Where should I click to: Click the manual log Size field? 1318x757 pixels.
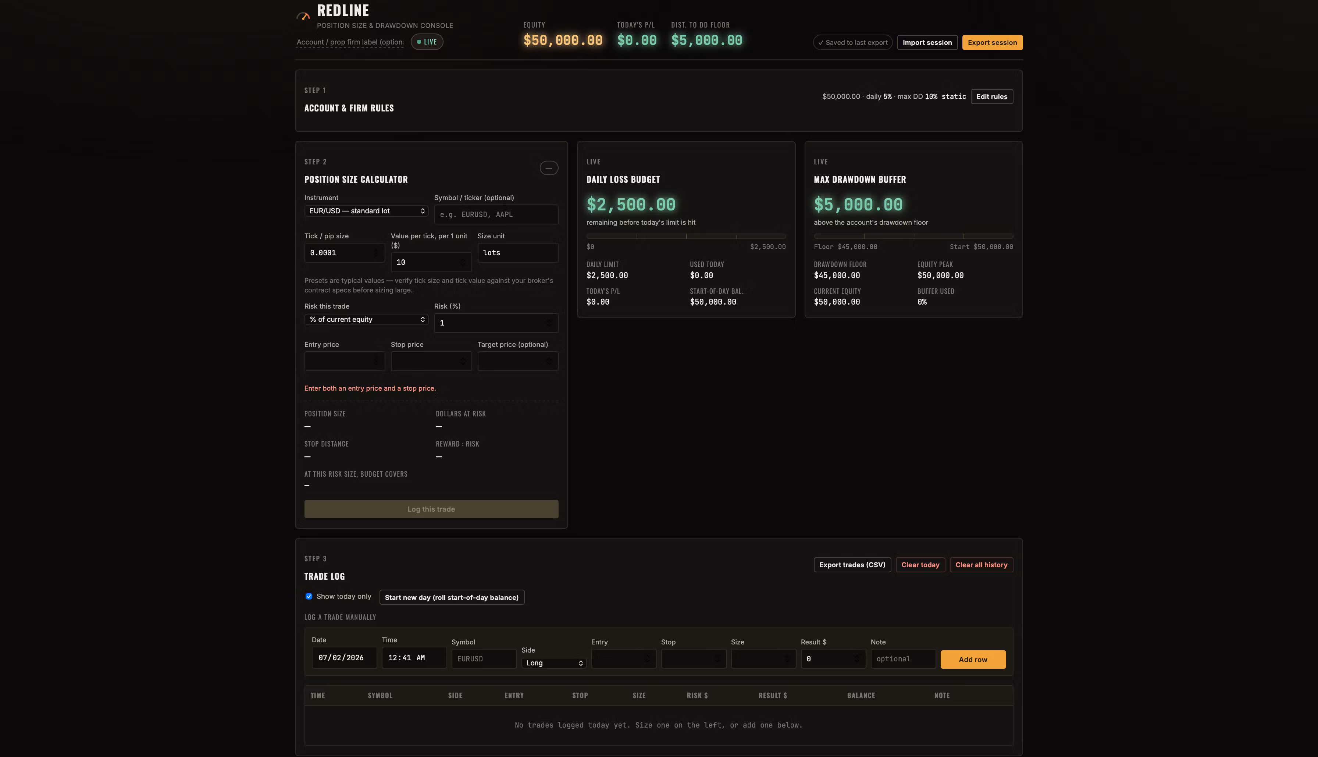763,659
